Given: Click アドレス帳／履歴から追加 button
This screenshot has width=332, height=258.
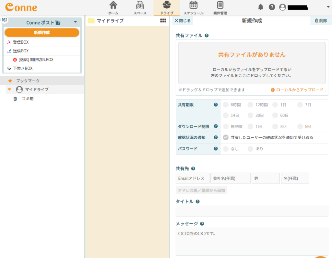Looking at the screenshot, I should pos(201,190).
